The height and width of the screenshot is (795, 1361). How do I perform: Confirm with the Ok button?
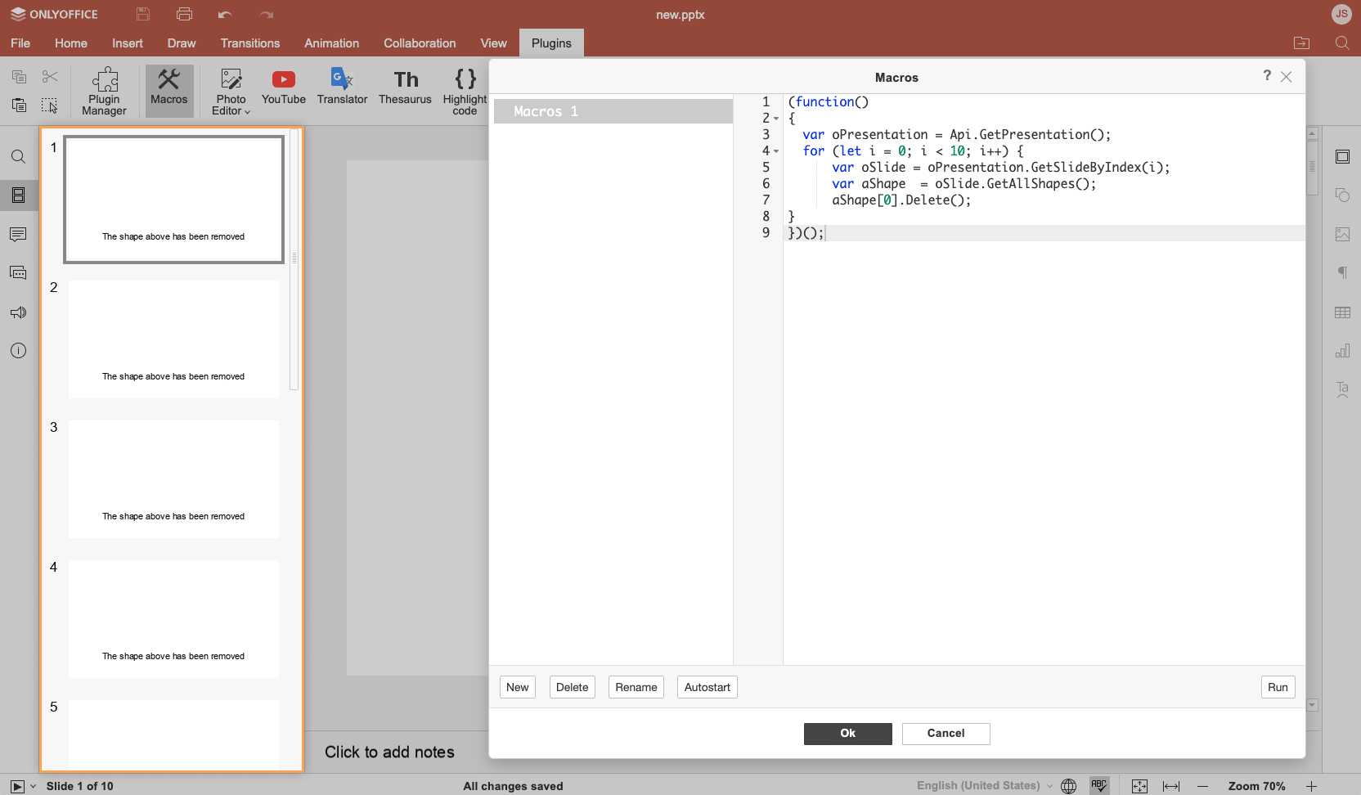pyautogui.click(x=848, y=734)
